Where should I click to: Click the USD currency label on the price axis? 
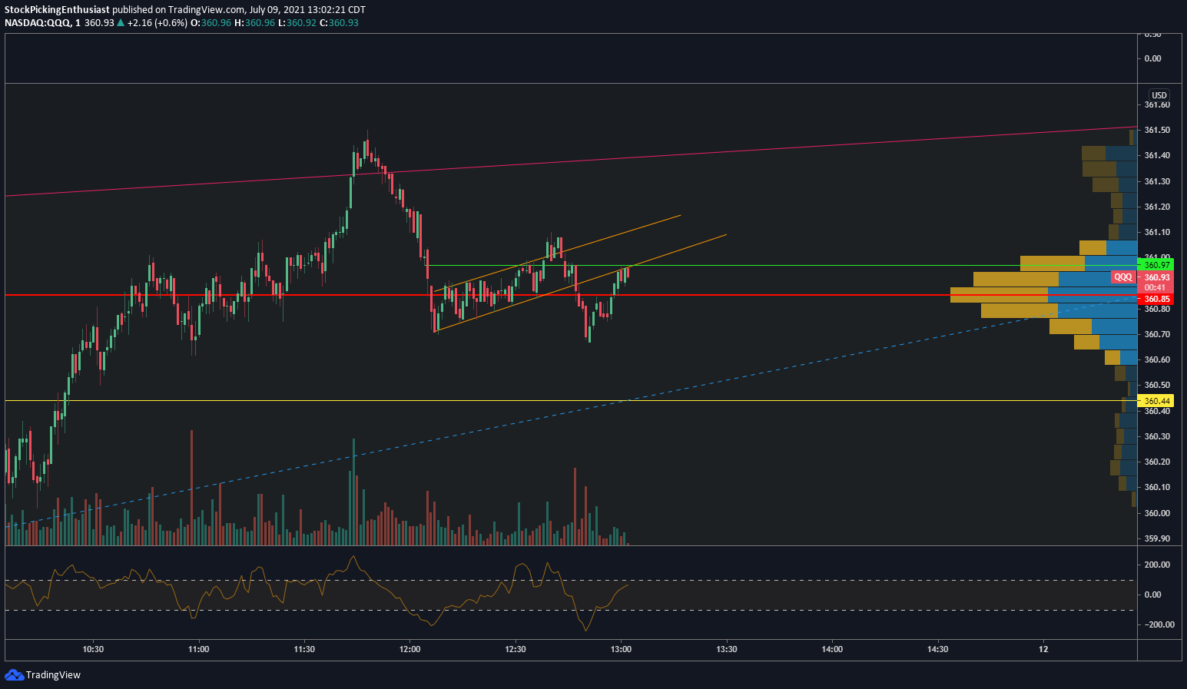tap(1159, 96)
